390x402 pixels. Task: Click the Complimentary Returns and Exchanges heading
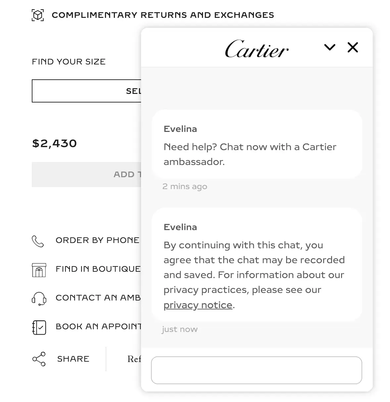163,15
